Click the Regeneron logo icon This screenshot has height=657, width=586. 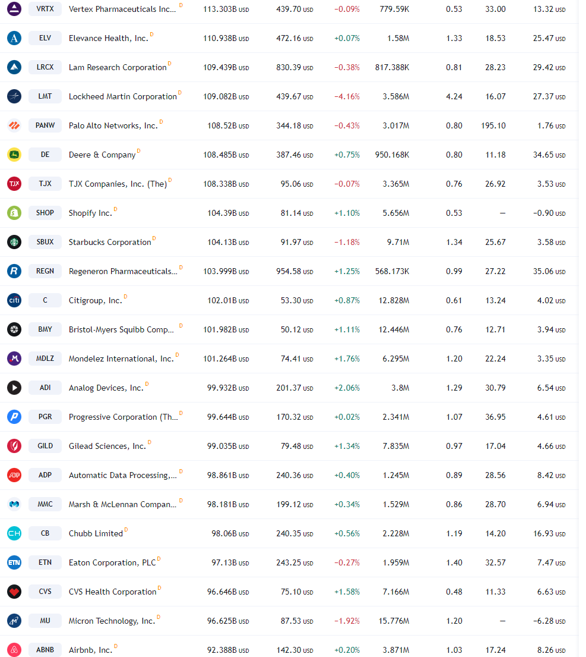pos(14,271)
